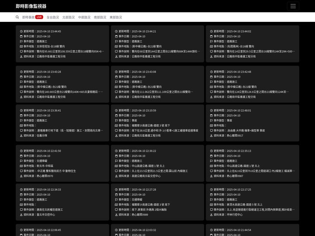Click the map icon beside 太保塔塔加-台18線 雙向
Screen dimensions: 315x236
[21, 46]
